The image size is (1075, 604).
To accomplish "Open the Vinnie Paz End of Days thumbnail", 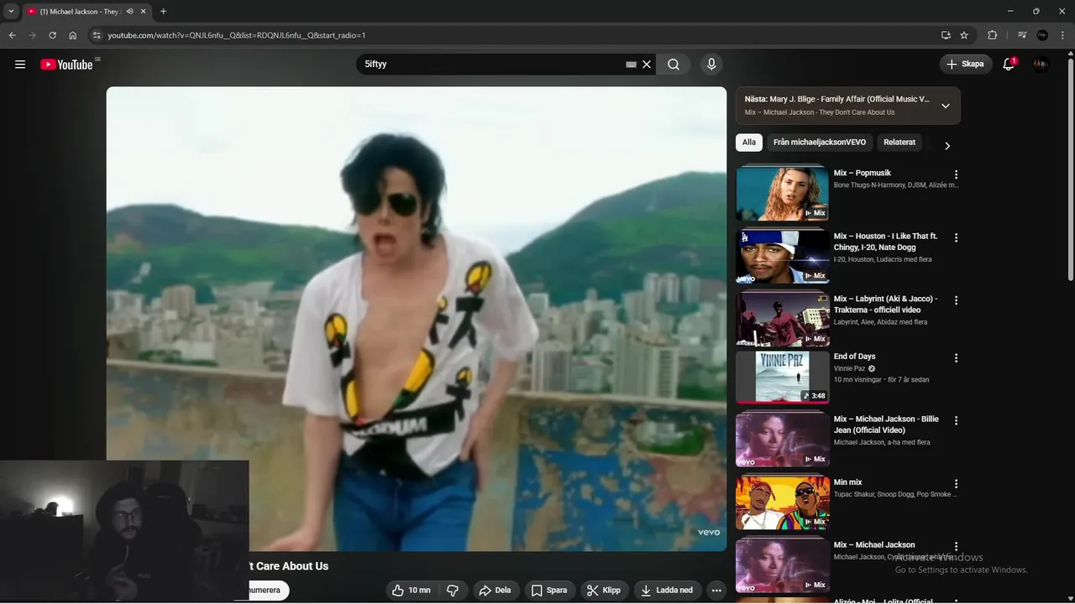I will point(783,377).
